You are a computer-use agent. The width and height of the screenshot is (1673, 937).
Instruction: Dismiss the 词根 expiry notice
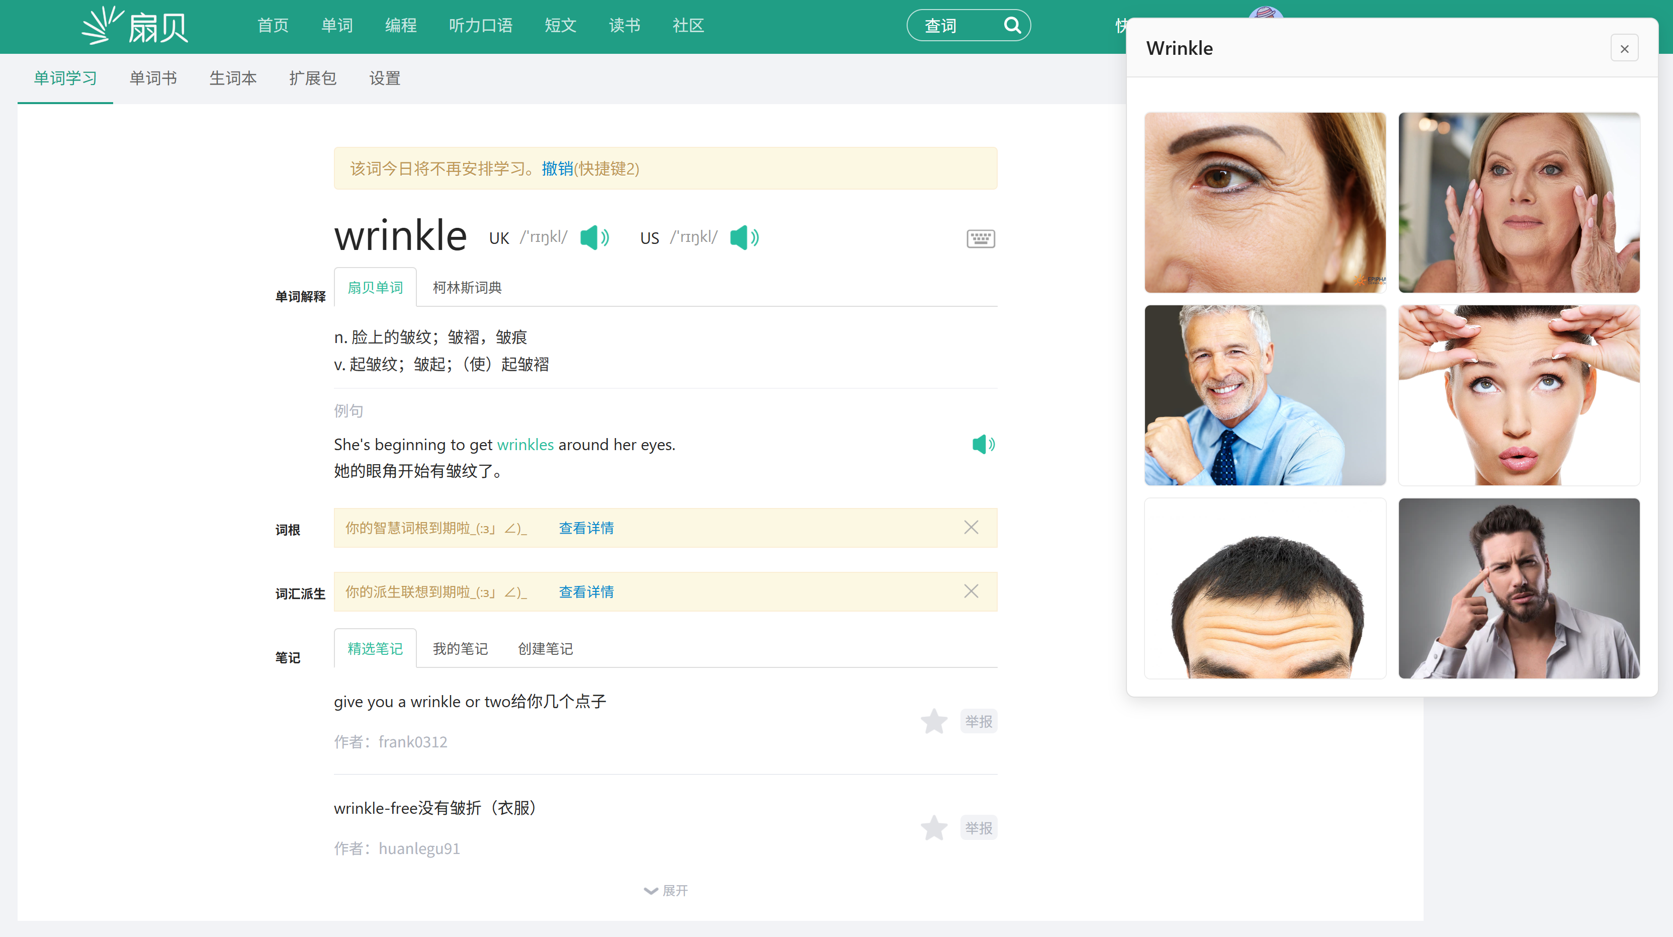click(x=971, y=527)
